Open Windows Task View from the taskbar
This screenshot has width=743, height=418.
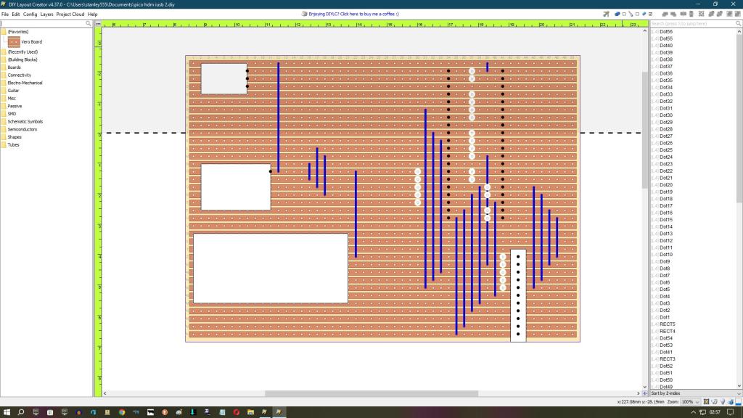35,412
